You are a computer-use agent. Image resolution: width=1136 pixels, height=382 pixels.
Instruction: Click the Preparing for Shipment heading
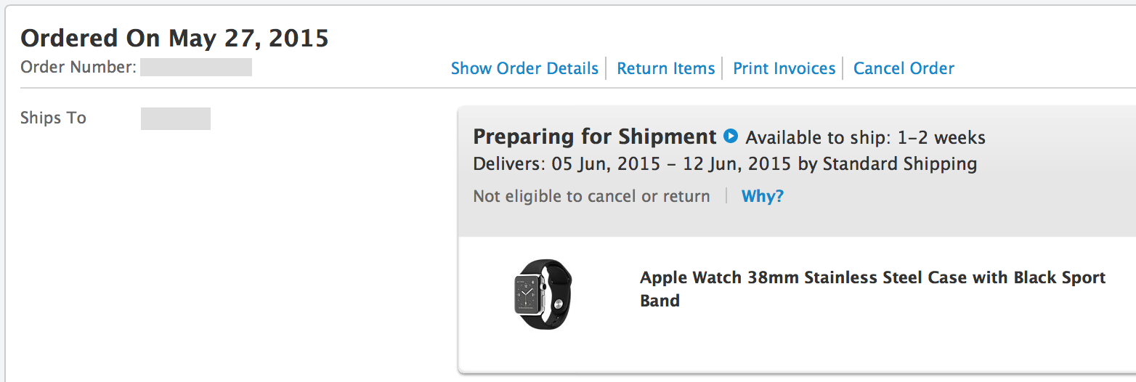point(594,137)
